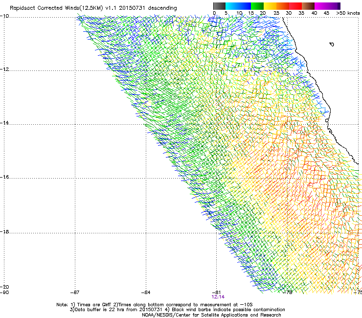Click the 'Black wind barbs indicate possible contamination' note
Viewport: 362px width, 318px height.
(x=228, y=310)
